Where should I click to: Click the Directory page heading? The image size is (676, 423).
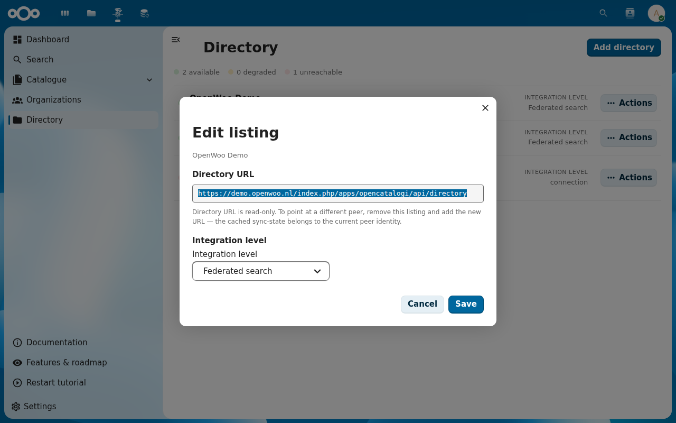tap(241, 48)
